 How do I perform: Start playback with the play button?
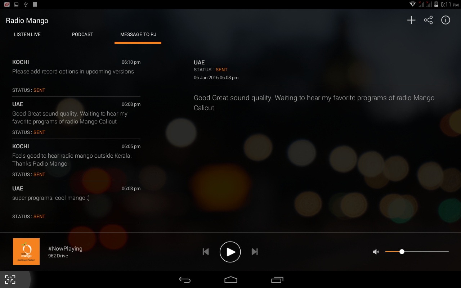coord(230,252)
